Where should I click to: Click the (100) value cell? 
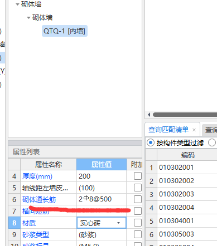[102, 188]
